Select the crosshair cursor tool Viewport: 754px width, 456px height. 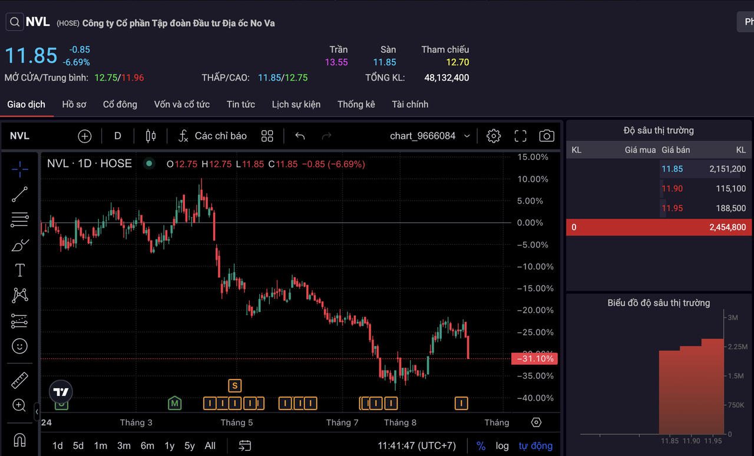pos(19,169)
